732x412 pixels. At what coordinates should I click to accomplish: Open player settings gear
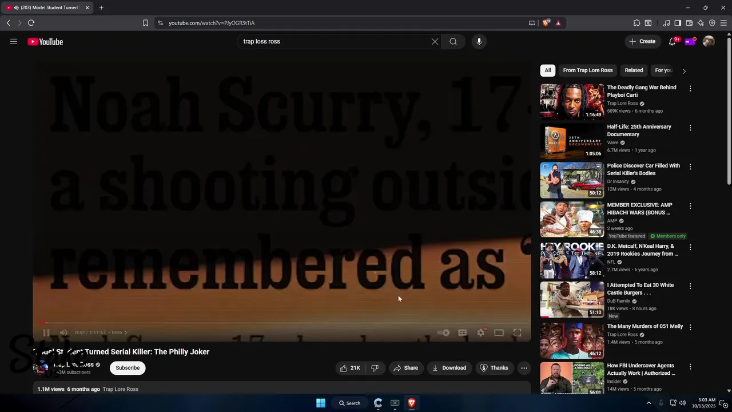pyautogui.click(x=481, y=332)
